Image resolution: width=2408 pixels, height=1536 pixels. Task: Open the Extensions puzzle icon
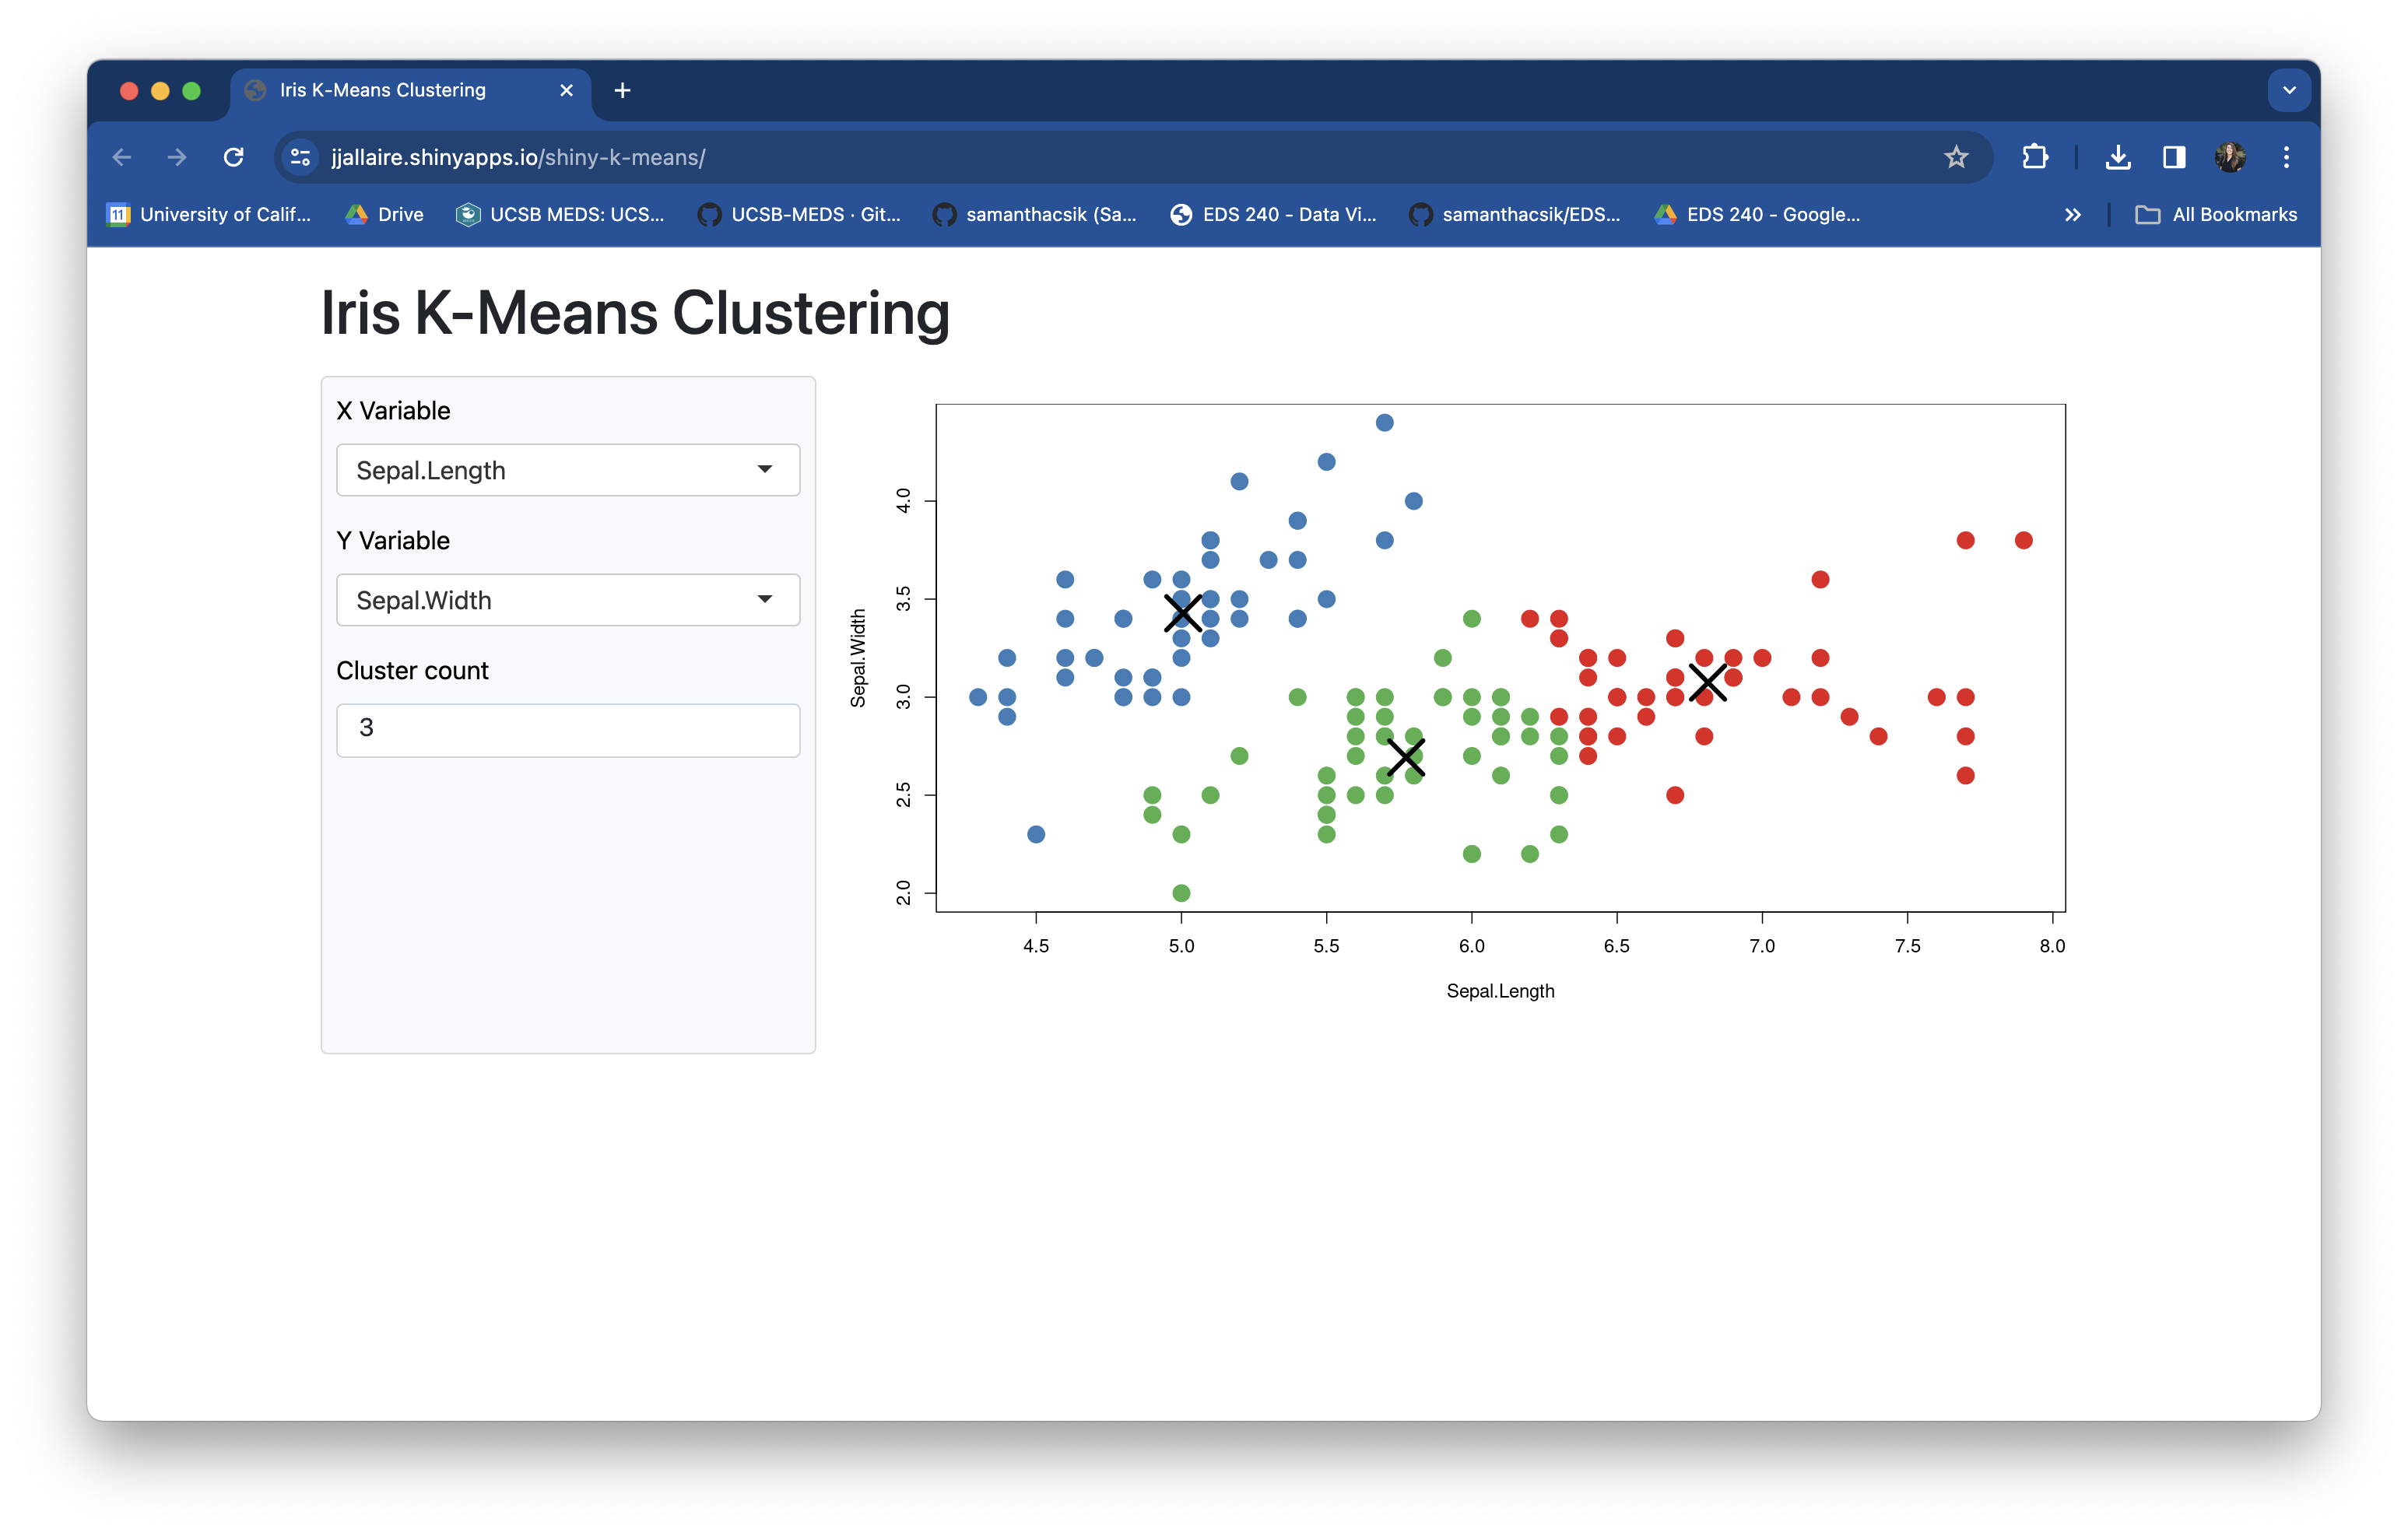click(2034, 157)
